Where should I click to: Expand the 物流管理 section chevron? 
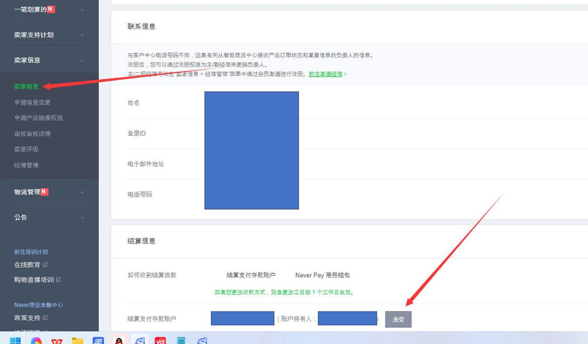[x=82, y=192]
